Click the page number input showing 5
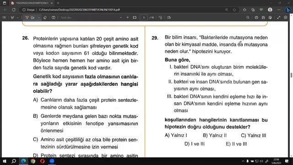The width and height of the screenshot is (293, 165). pyautogui.click(x=144, y=17)
